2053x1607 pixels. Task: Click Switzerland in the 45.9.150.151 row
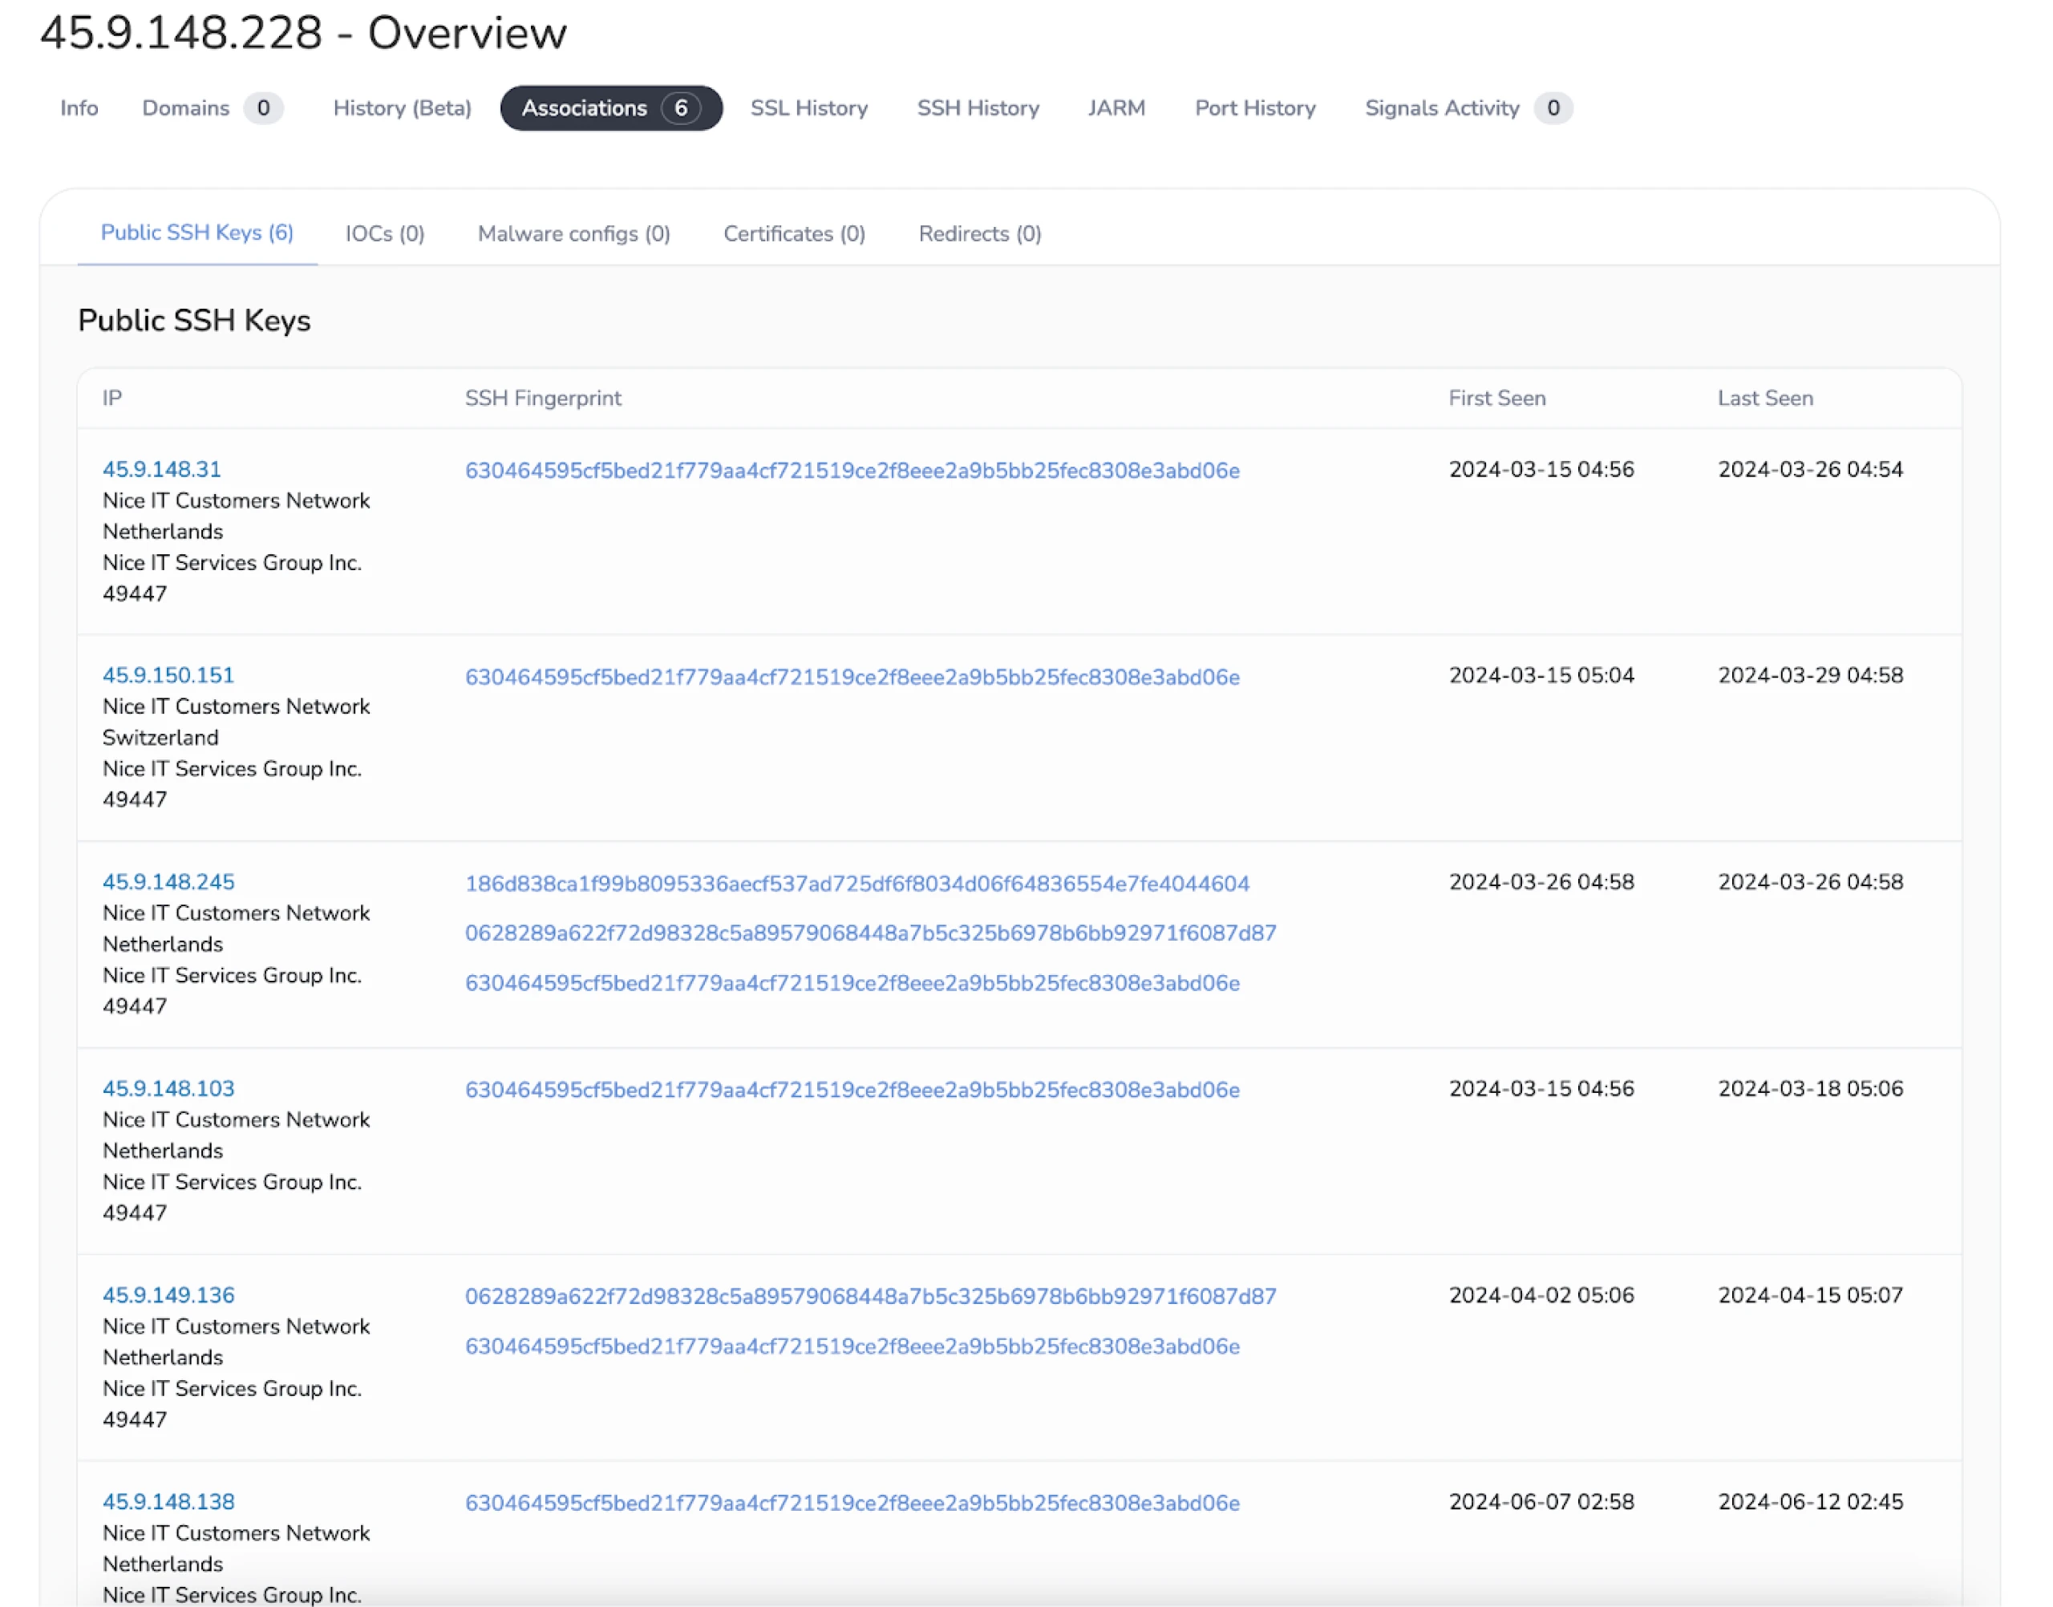point(160,738)
